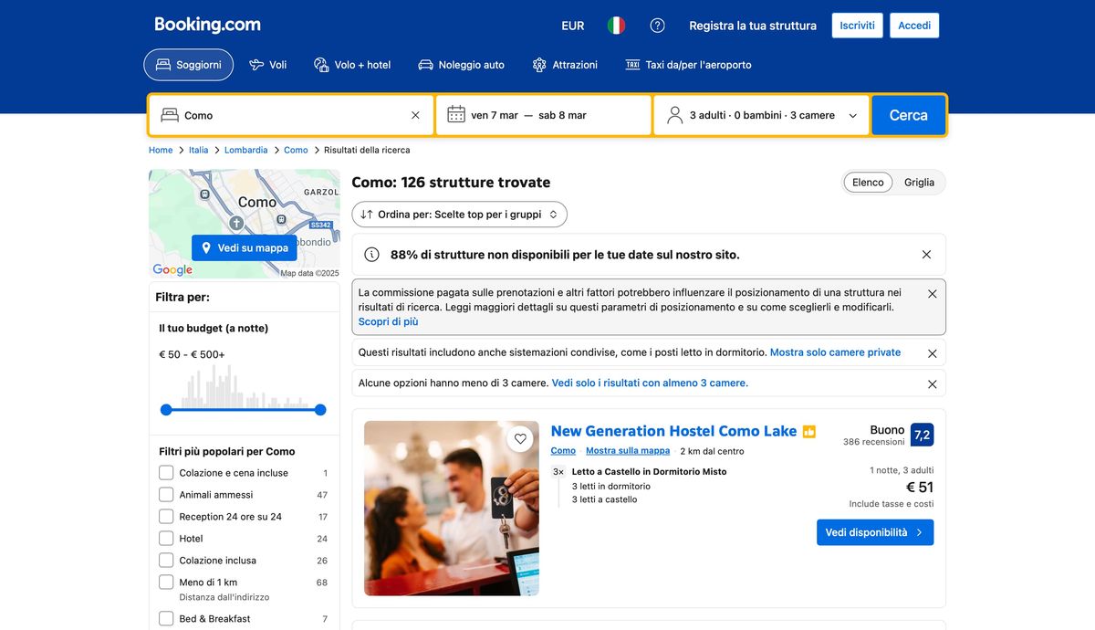Open the Ordina per dropdown
The height and width of the screenshot is (630, 1095).
coord(459,214)
